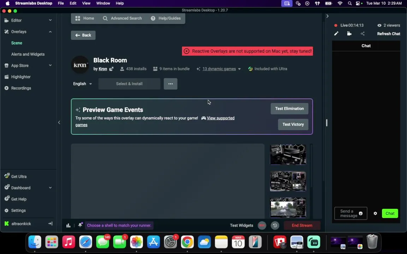This screenshot has height=254, width=407.
Task: Dismiss the Reactive Overlays error icon
Action: tap(187, 51)
